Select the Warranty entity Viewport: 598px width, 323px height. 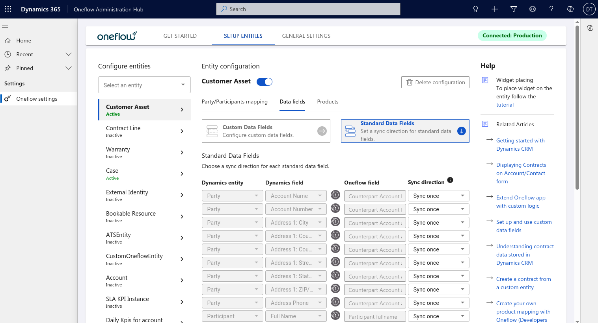pyautogui.click(x=145, y=152)
